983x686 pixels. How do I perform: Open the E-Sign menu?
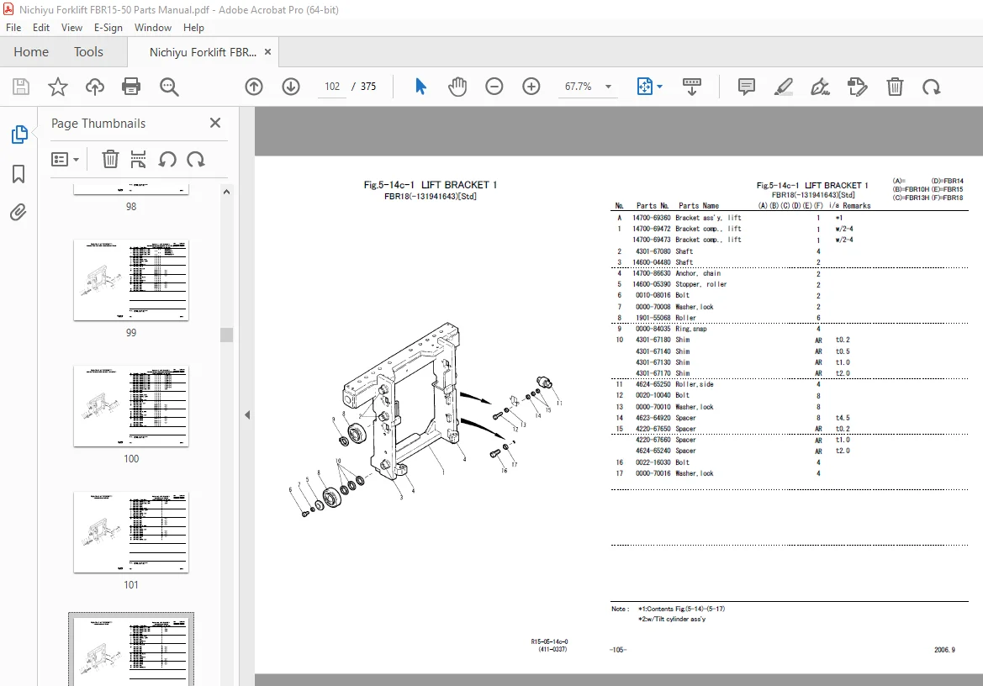(108, 28)
